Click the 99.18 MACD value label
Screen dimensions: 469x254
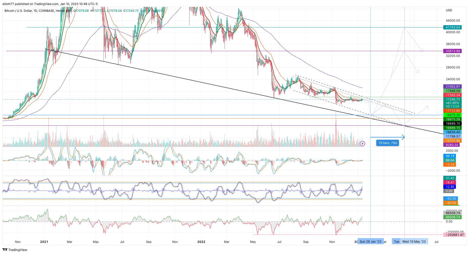click(x=450, y=156)
